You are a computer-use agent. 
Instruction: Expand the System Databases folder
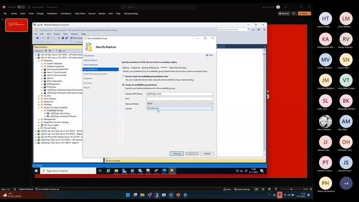point(42,63)
